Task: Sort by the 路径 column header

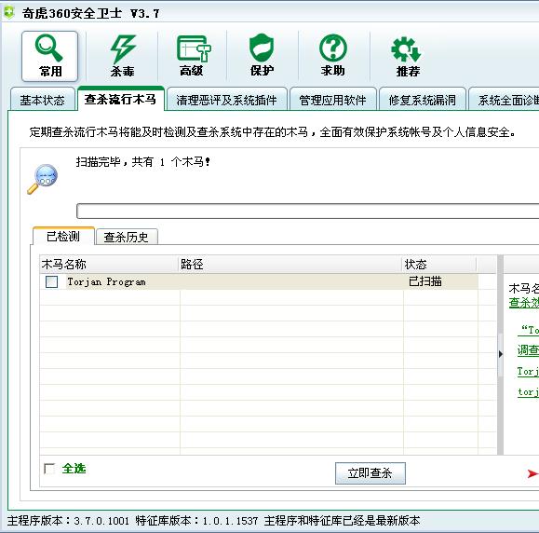Action: coord(290,265)
